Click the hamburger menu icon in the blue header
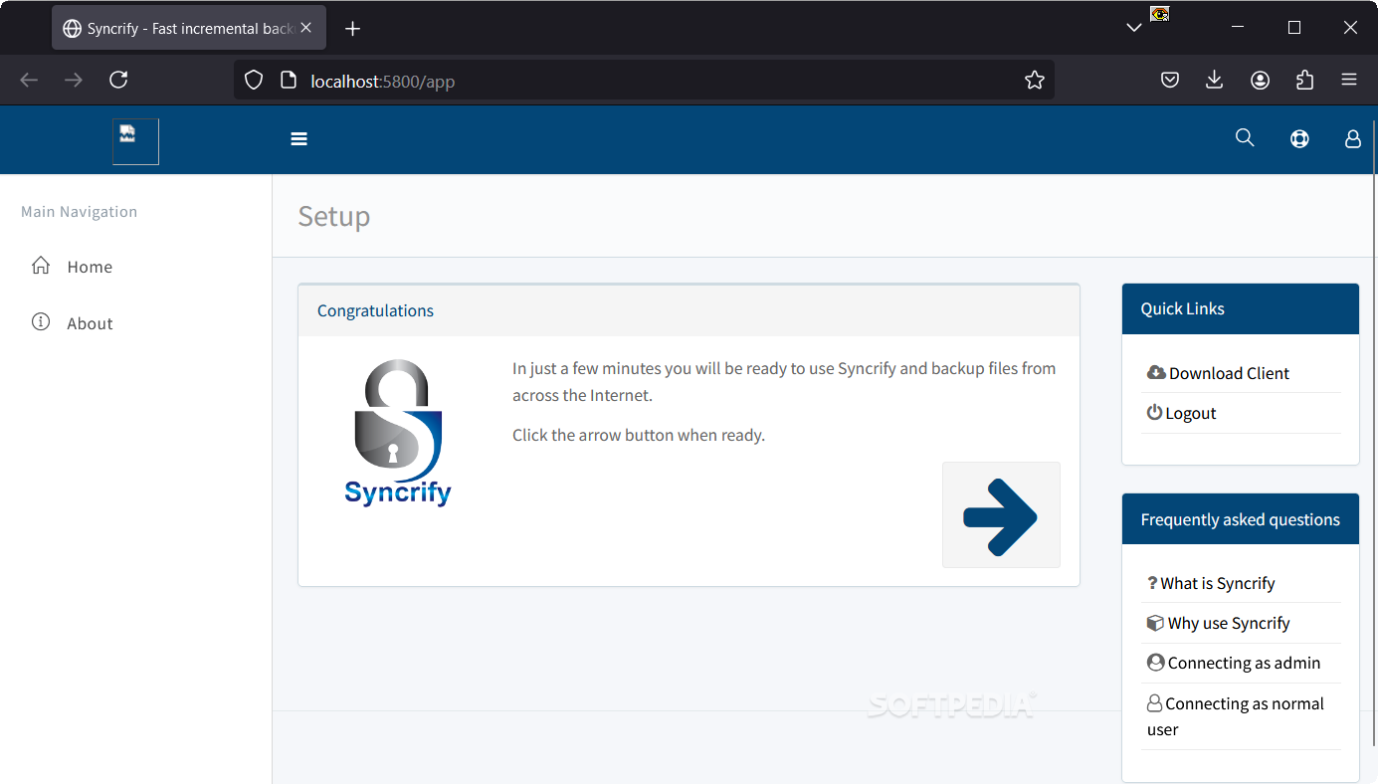The height and width of the screenshot is (784, 1378). 298,139
